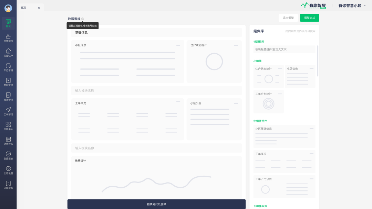Open 车位车辆 management icon
Image resolution: width=372 pixels, height=209 pixels.
point(8,67)
